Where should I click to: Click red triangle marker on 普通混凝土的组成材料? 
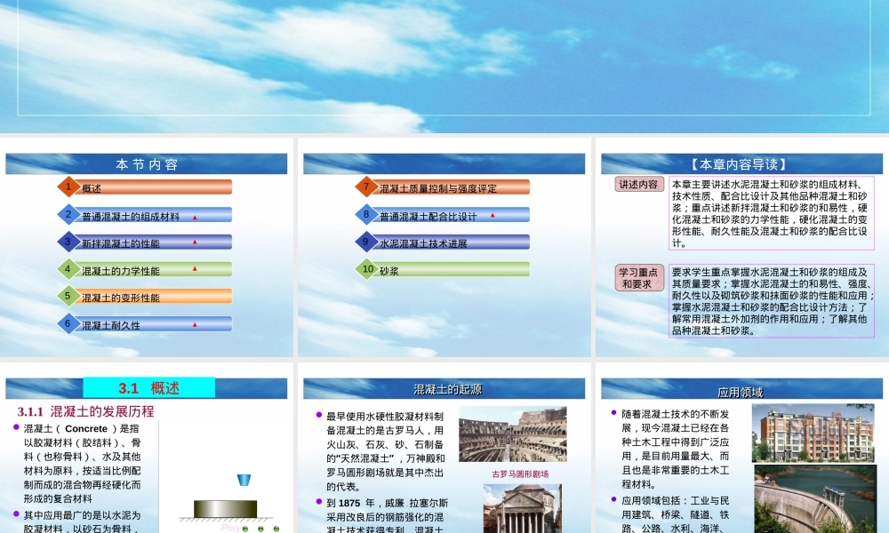[195, 217]
